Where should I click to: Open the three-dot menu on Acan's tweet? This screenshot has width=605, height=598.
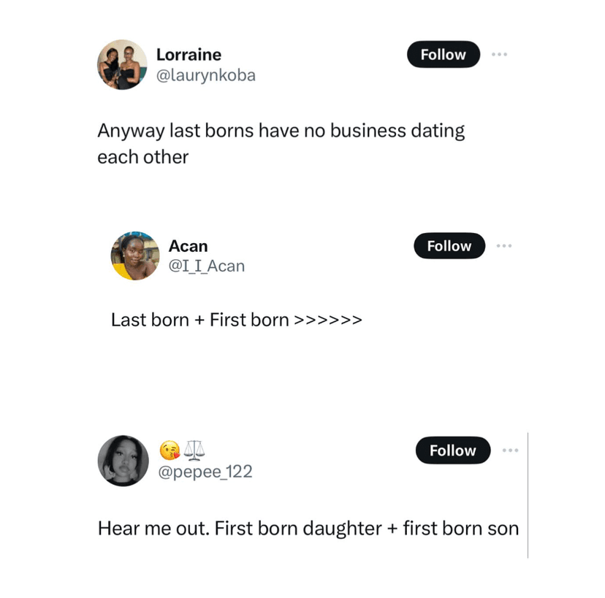(504, 246)
